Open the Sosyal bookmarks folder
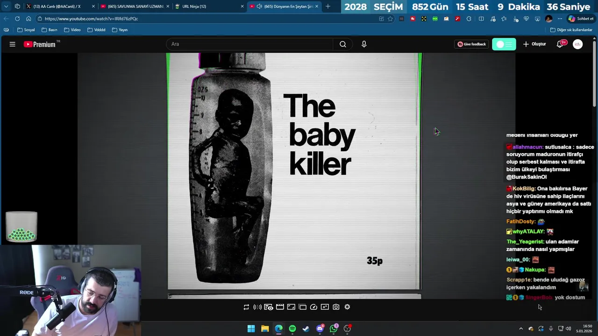Screen dimensions: 598x336 point(26,30)
